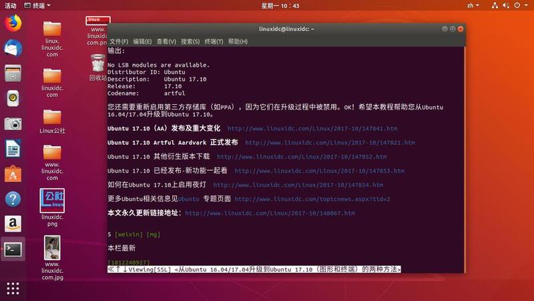The height and width of the screenshot is (301, 534).
Task: Click the terminal title linuxidc@linuxidc: ~
Action: coord(286,29)
